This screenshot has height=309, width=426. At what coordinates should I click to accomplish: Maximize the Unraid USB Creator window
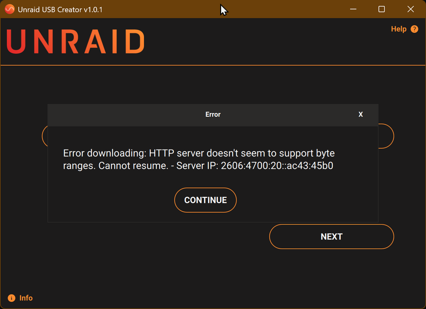pyautogui.click(x=381, y=9)
